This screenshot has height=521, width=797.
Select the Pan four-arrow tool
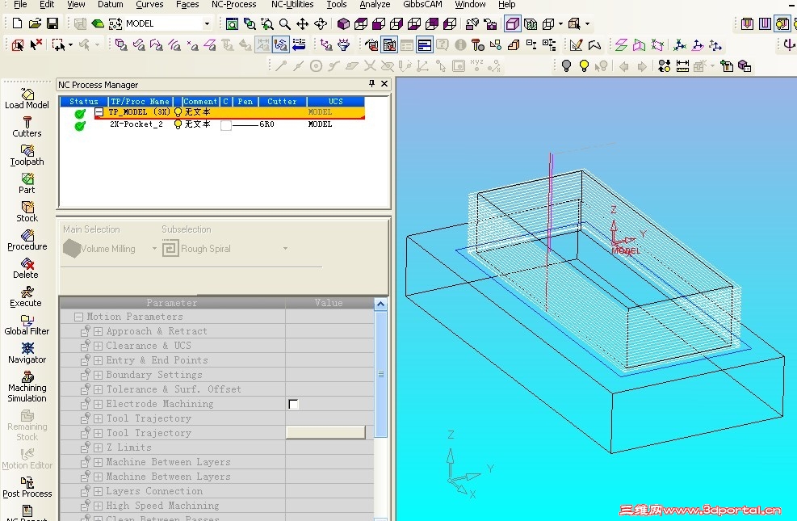(303, 24)
